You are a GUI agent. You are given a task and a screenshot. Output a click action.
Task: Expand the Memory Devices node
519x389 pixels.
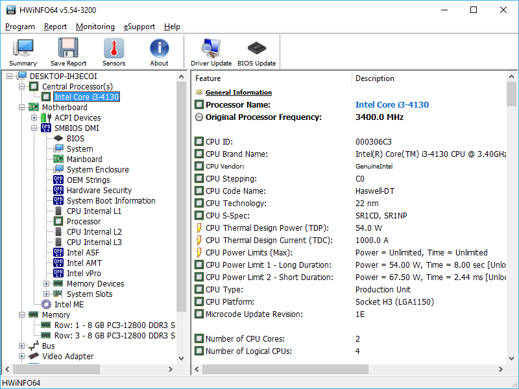pos(46,284)
